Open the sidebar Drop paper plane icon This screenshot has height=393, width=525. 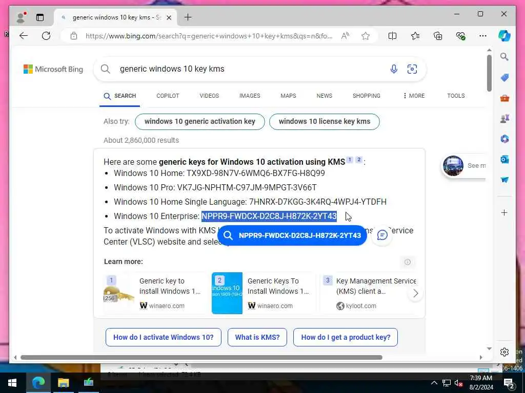click(504, 180)
